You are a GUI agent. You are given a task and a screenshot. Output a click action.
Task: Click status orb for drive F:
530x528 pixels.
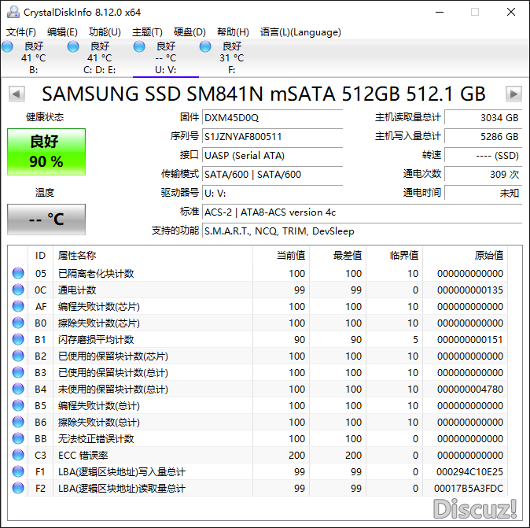pyautogui.click(x=205, y=47)
